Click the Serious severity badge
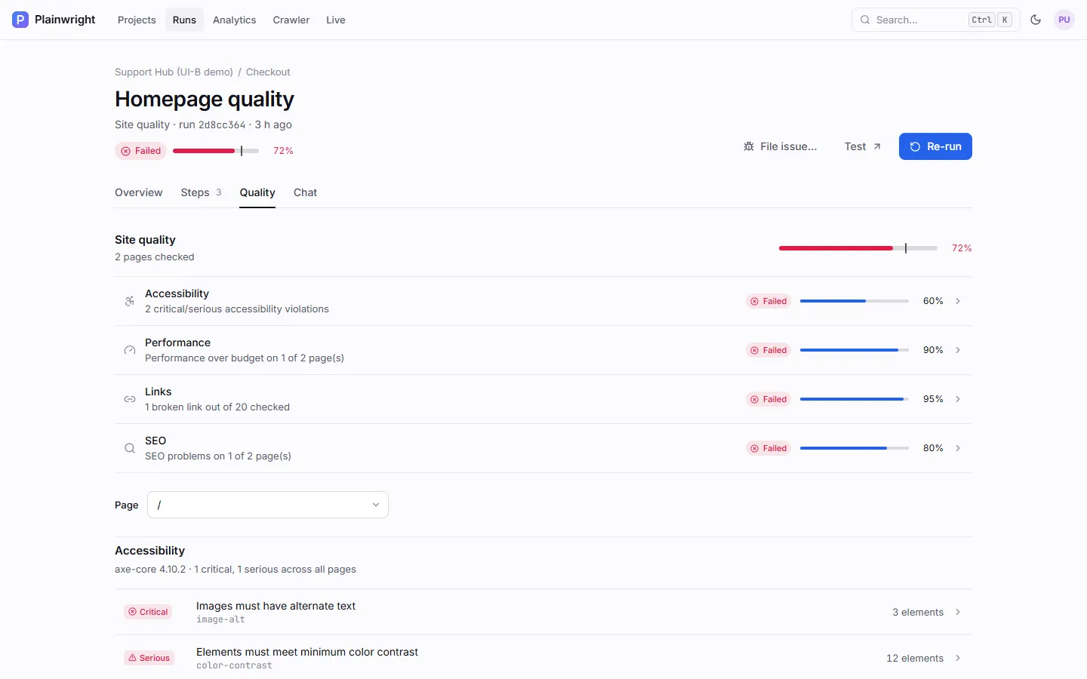The width and height of the screenshot is (1087, 679). pos(149,658)
